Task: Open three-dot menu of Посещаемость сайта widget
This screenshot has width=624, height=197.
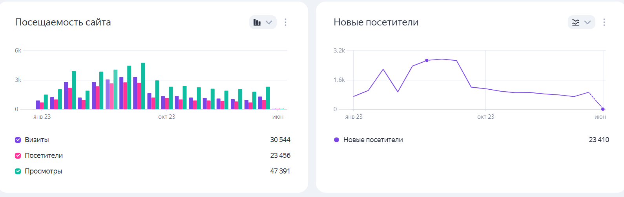Action: [285, 22]
